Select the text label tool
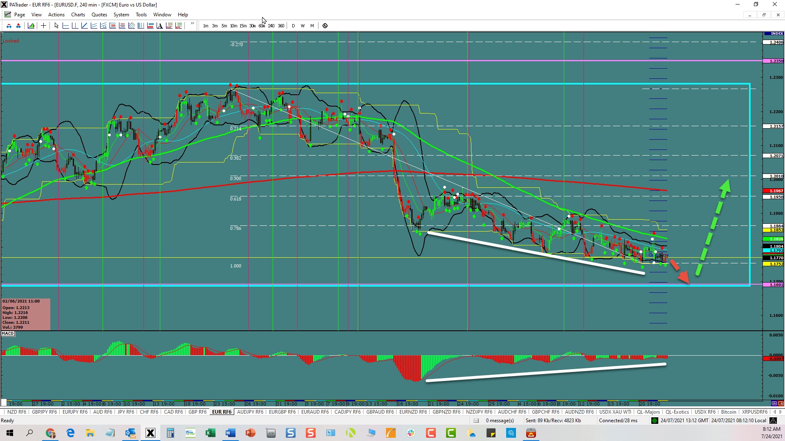Viewport: 785px width, 441px height. pos(159,26)
